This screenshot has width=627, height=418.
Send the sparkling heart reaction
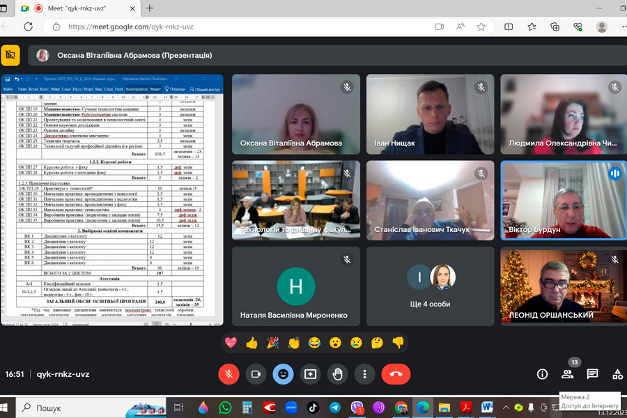pyautogui.click(x=231, y=342)
